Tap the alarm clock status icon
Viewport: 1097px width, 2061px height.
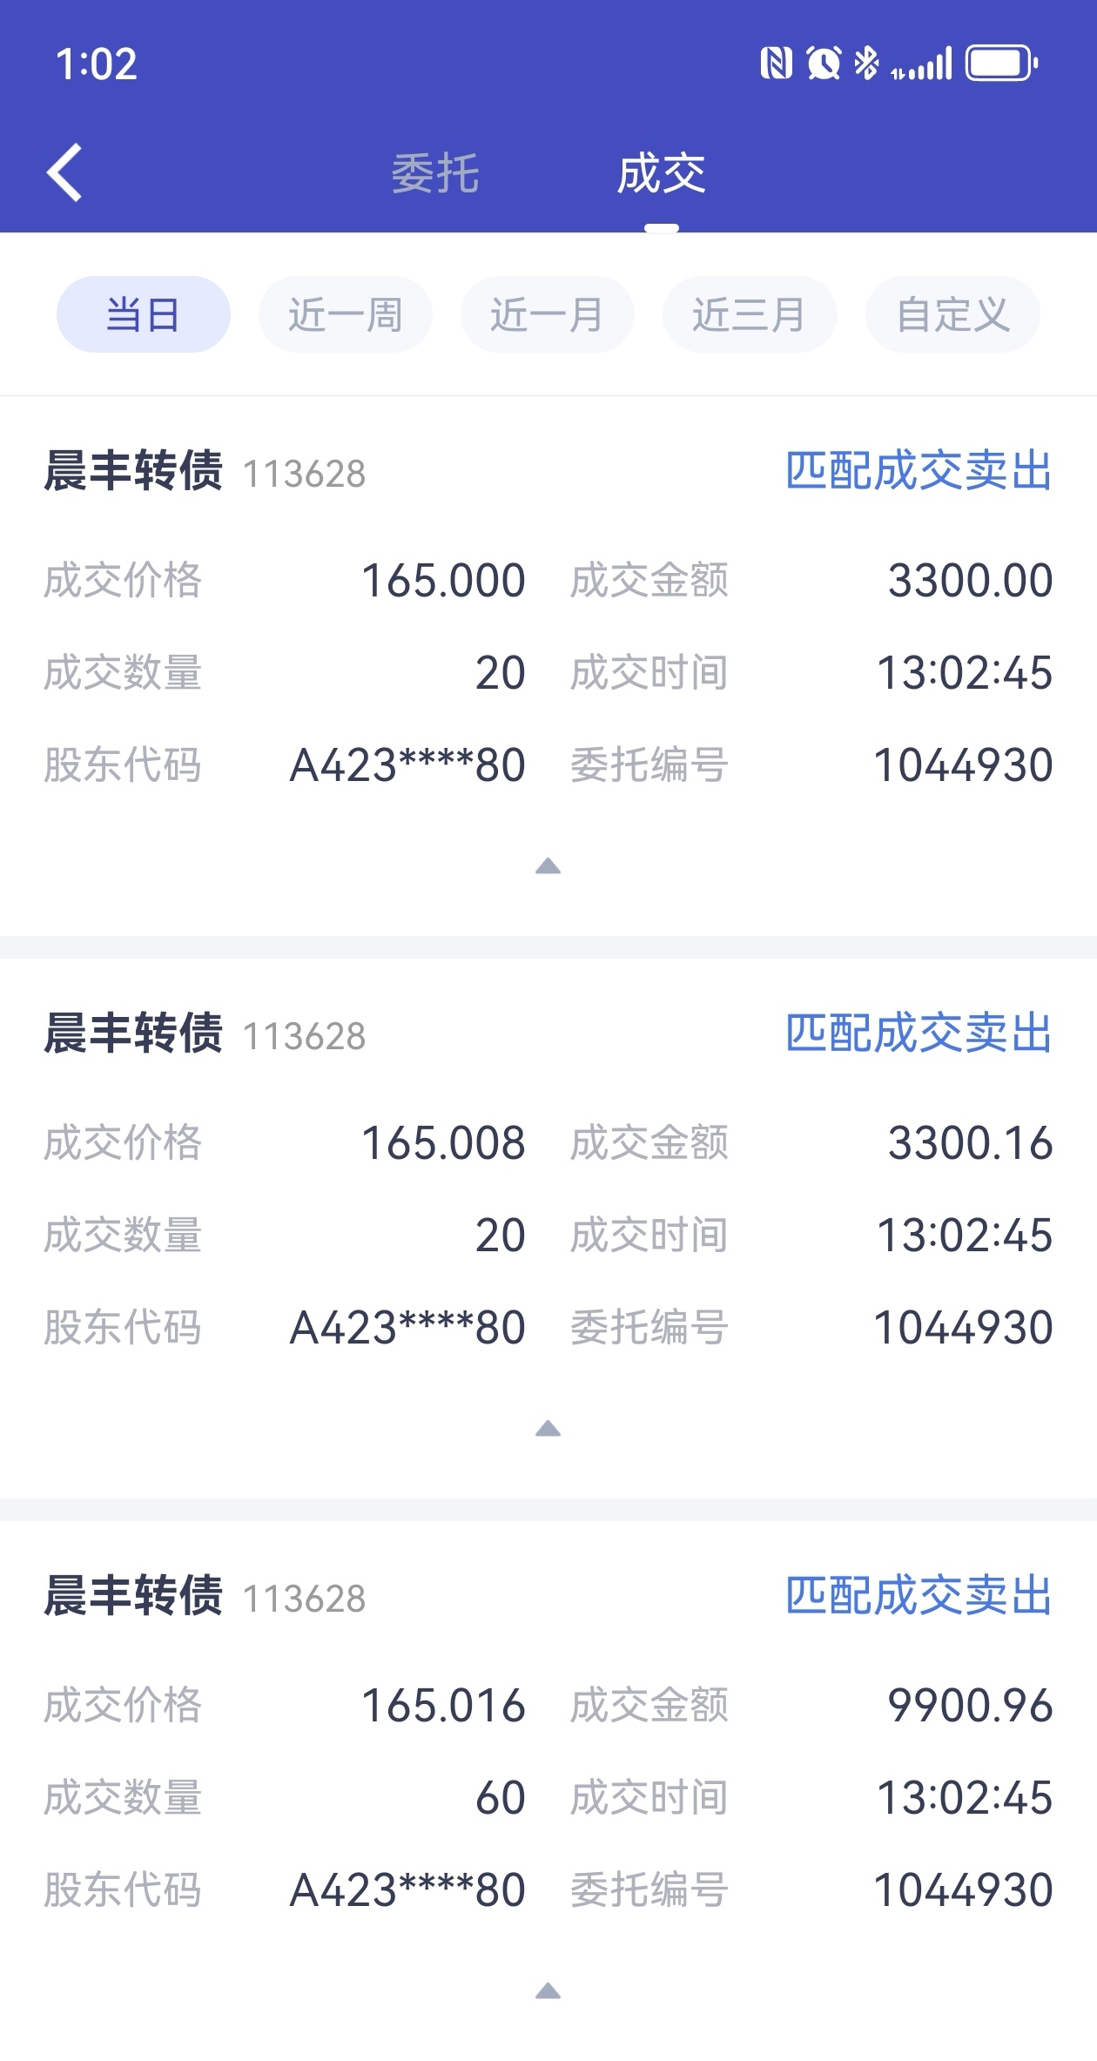click(x=823, y=64)
